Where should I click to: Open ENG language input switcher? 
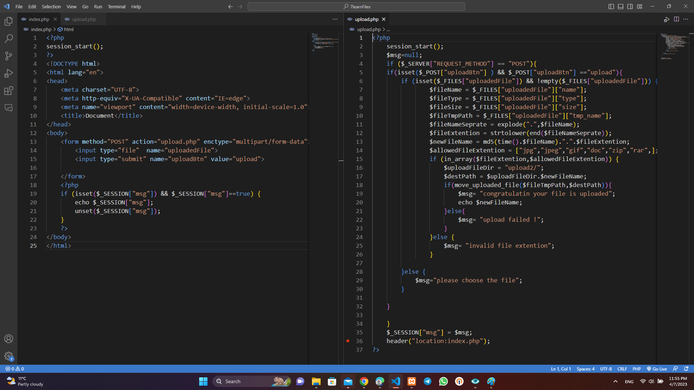(629, 381)
